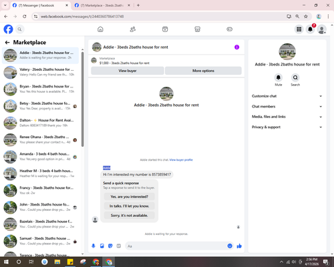Viewport: 334px width, 267px height.
Task: Switch to the Marketplace - 3beds 2baths tab
Action: (102, 5)
